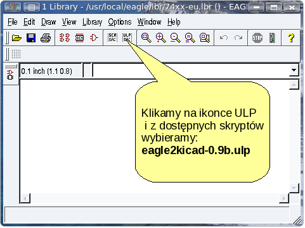The width and height of the screenshot is (305, 228).
Task: Click the vertical scrollbar up arrow
Action: [x=294, y=85]
